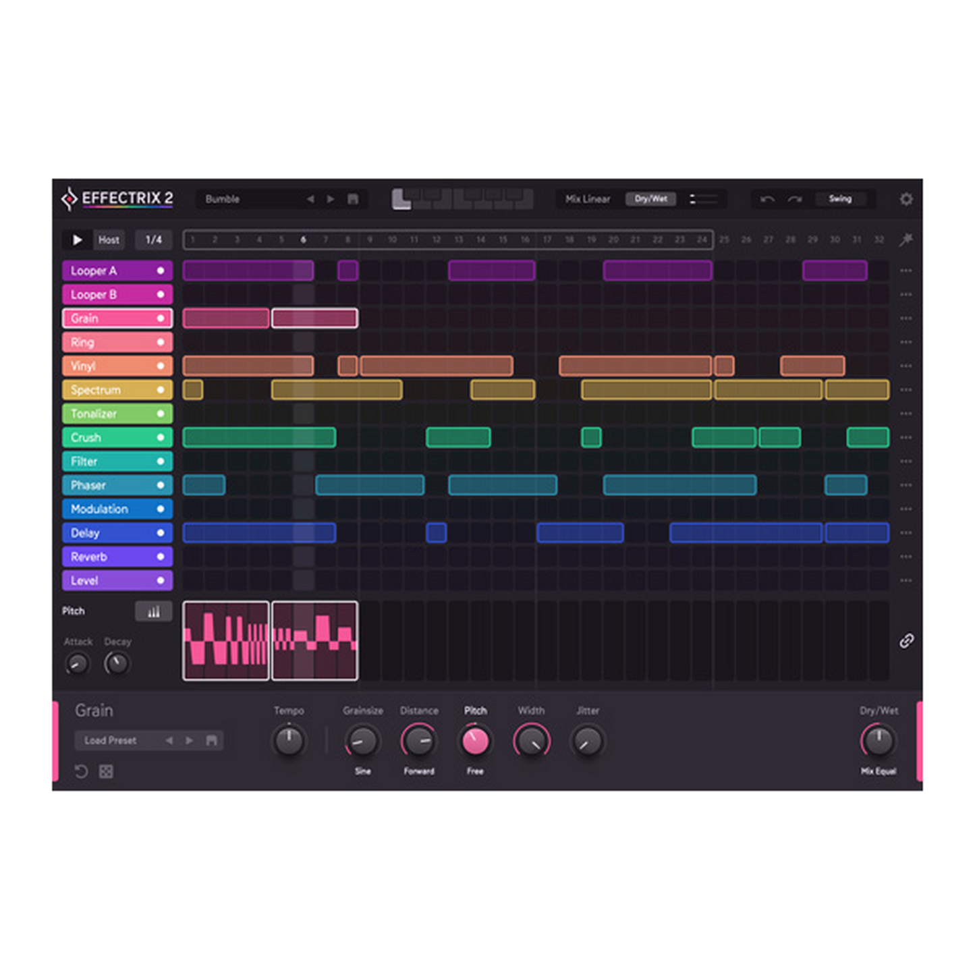Open the Pitch bar-chart view icon
This screenshot has height=975, width=975.
[x=154, y=611]
